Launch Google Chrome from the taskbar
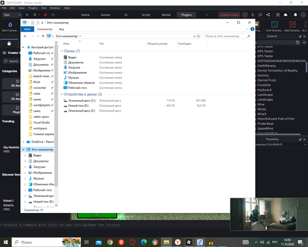 [x=110, y=242]
